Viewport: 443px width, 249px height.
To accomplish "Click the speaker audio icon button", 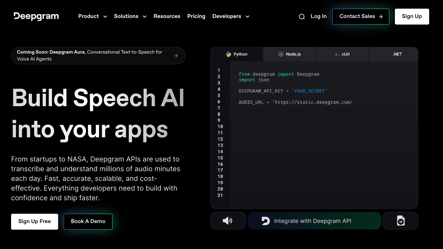I will (x=228, y=221).
